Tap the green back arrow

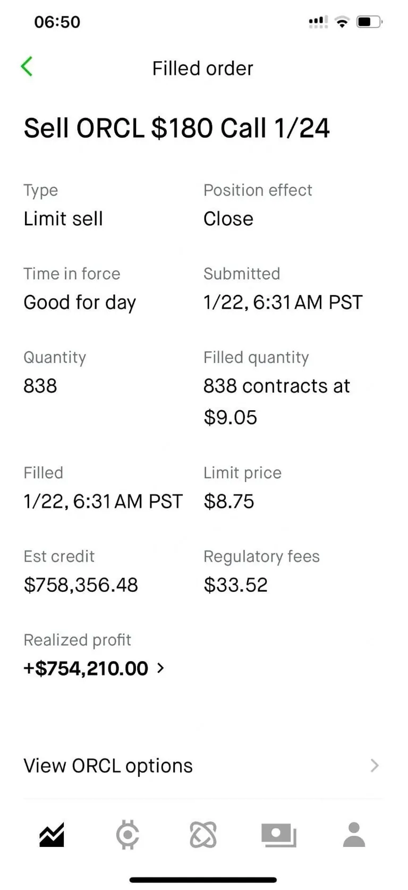[x=27, y=67]
